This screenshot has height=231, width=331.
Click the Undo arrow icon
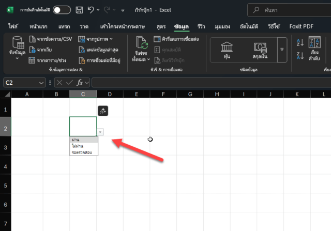[x=91, y=10]
